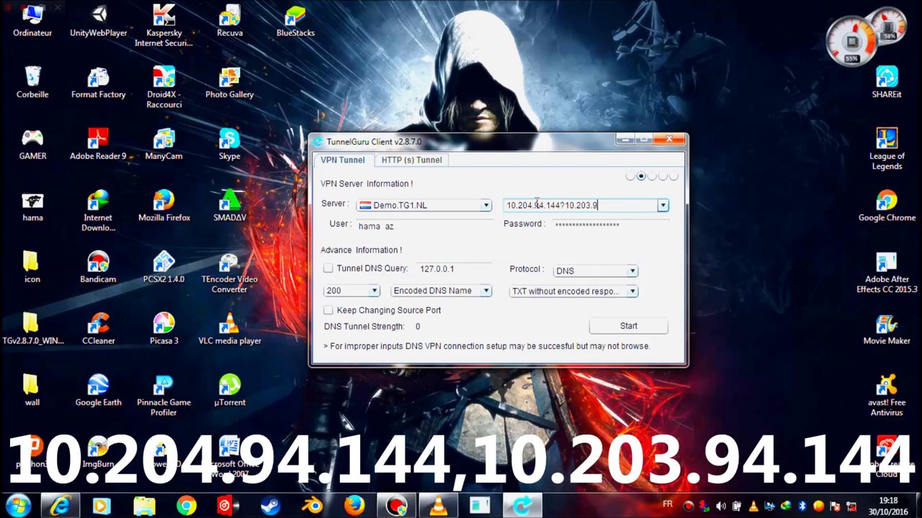Open the 200 value dropdown
Image resolution: width=922 pixels, height=518 pixels.
374,291
